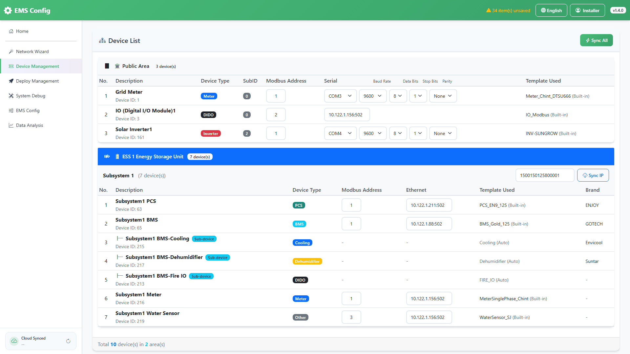Click the Device List network icon

click(102, 41)
